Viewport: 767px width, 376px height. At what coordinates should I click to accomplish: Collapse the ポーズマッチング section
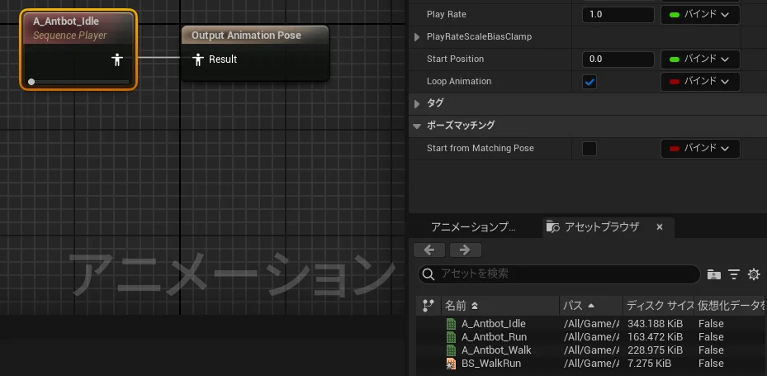[x=417, y=126]
